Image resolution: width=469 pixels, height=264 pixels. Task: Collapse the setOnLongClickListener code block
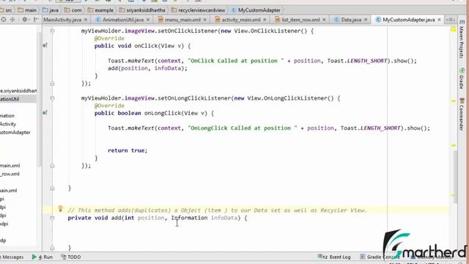click(52, 98)
